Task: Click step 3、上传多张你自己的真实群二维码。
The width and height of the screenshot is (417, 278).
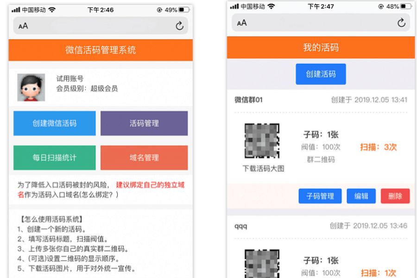Action: coord(73,249)
